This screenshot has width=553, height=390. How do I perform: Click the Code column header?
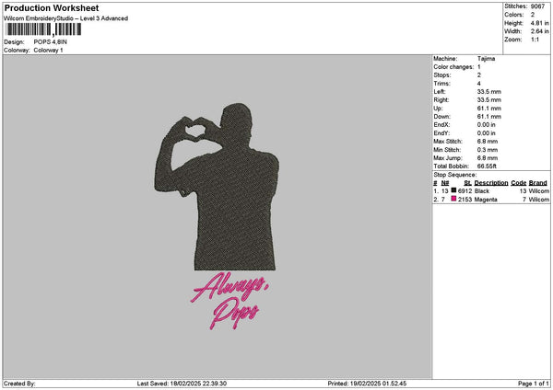click(519, 183)
